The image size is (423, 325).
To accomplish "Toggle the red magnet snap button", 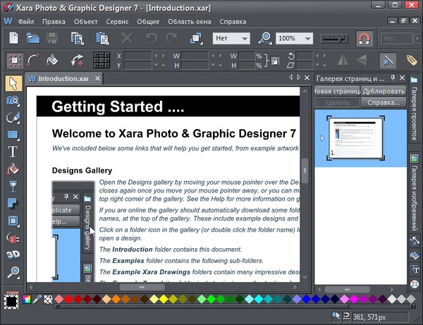I will click(364, 37).
